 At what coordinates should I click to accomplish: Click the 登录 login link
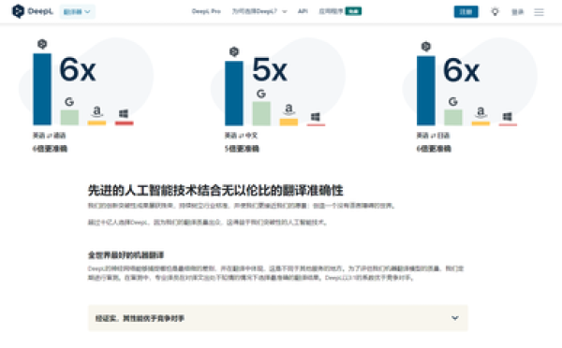pyautogui.click(x=517, y=12)
